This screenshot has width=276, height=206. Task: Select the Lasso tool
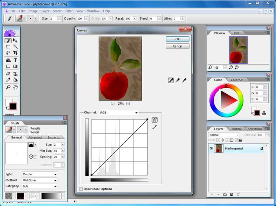tap(8, 53)
